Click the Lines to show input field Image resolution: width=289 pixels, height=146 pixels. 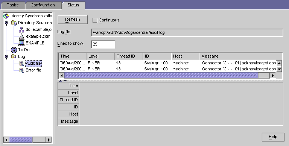click(x=103, y=44)
